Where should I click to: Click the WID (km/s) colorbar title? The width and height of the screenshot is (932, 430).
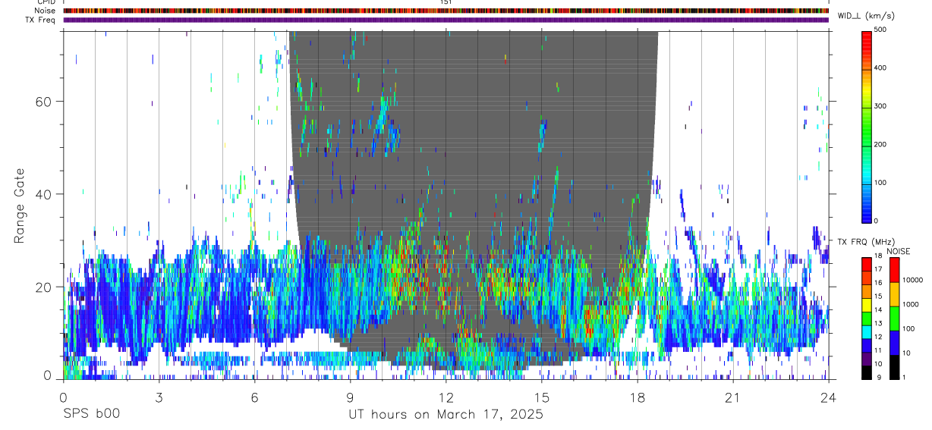pyautogui.click(x=867, y=16)
